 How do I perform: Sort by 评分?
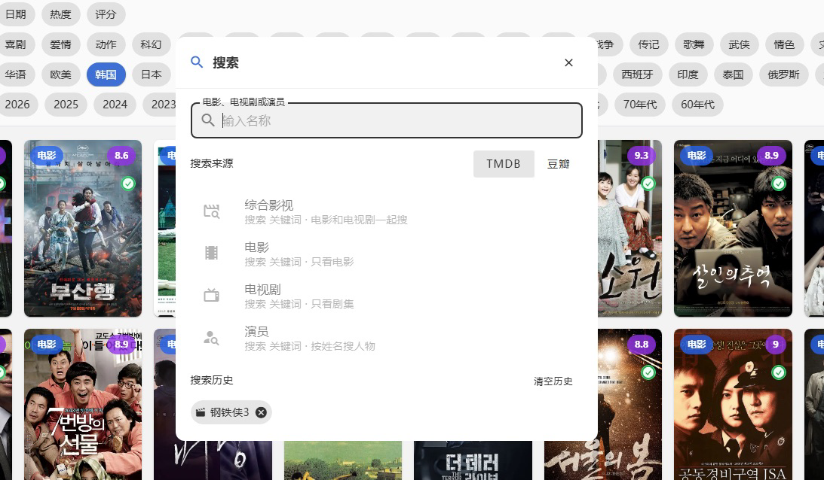coord(106,14)
